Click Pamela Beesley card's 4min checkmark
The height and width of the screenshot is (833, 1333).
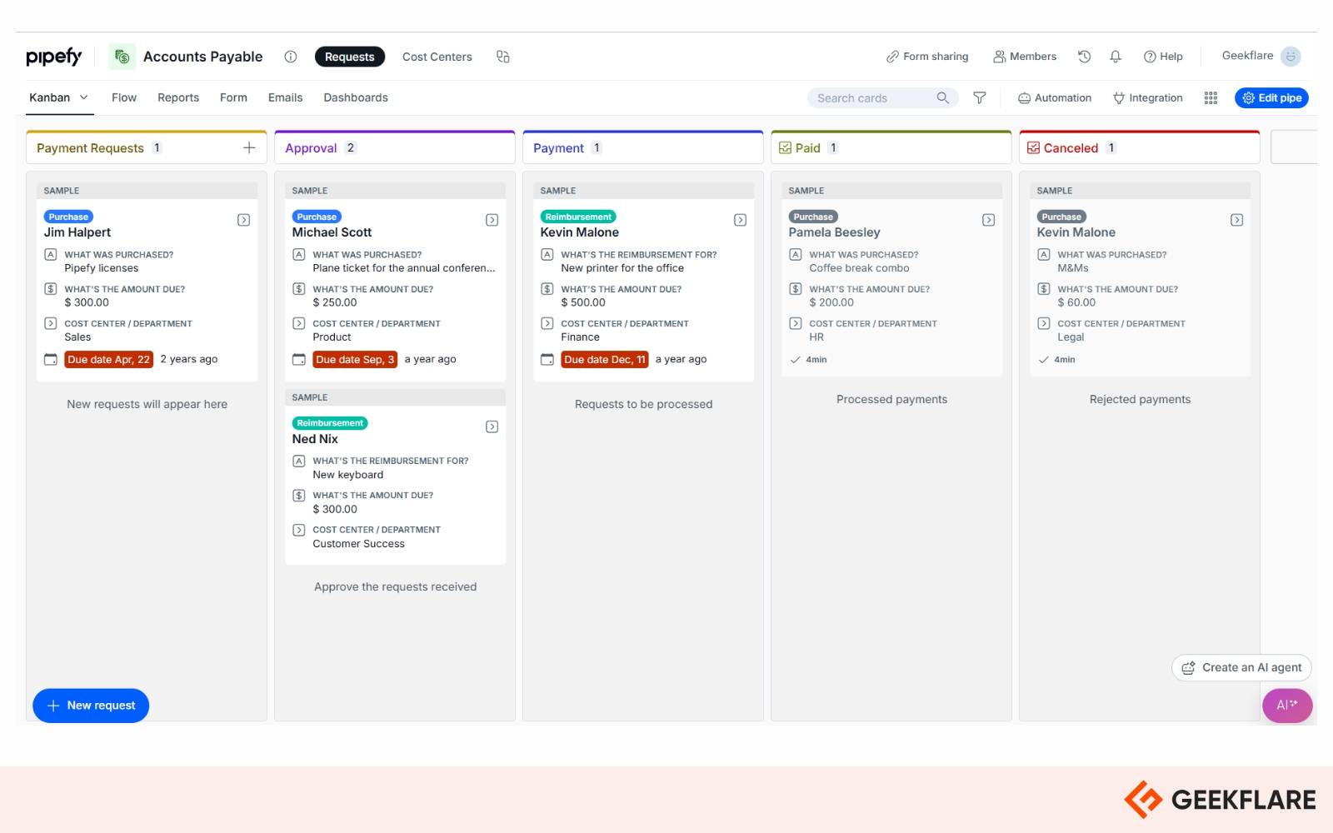796,360
